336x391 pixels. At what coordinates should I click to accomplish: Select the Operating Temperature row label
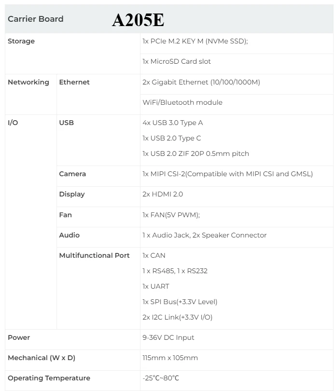tap(49, 378)
